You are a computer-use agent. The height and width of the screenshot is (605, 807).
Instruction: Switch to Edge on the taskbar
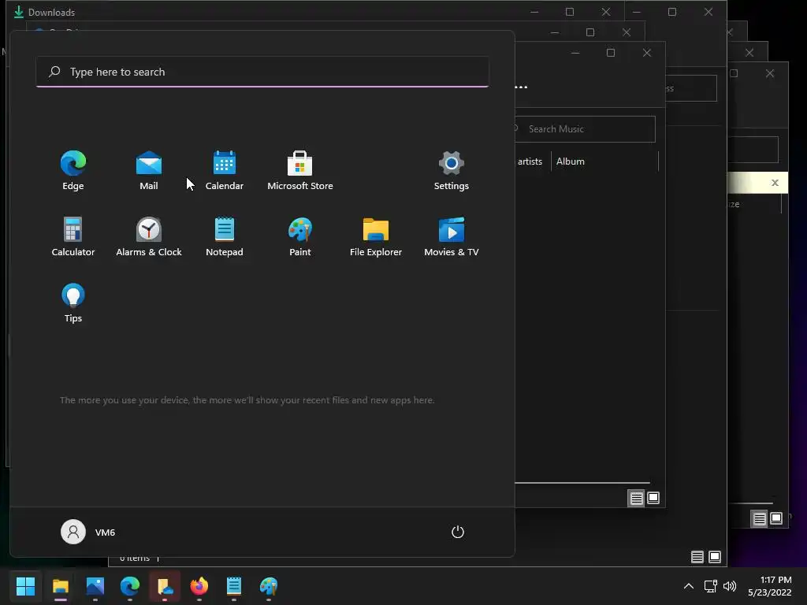click(x=130, y=586)
